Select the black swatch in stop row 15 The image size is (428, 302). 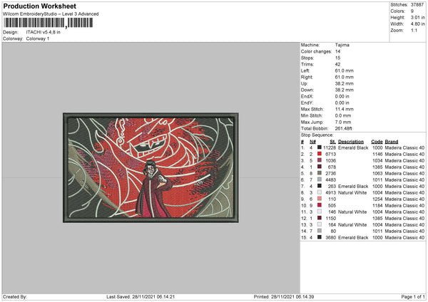320,237
